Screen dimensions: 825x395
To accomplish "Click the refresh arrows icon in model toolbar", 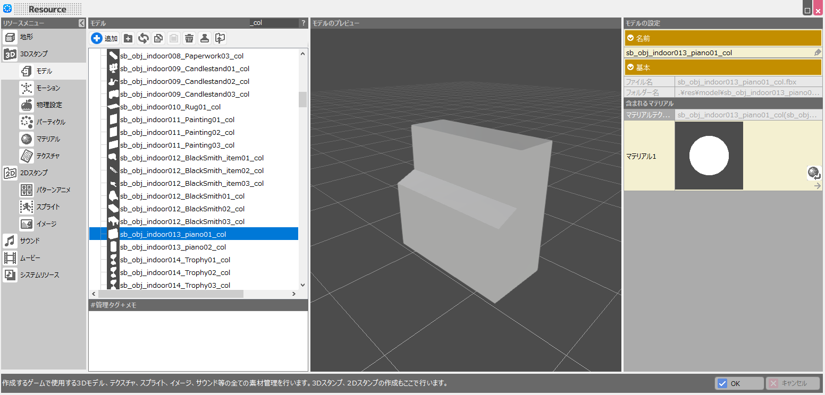I will (143, 38).
